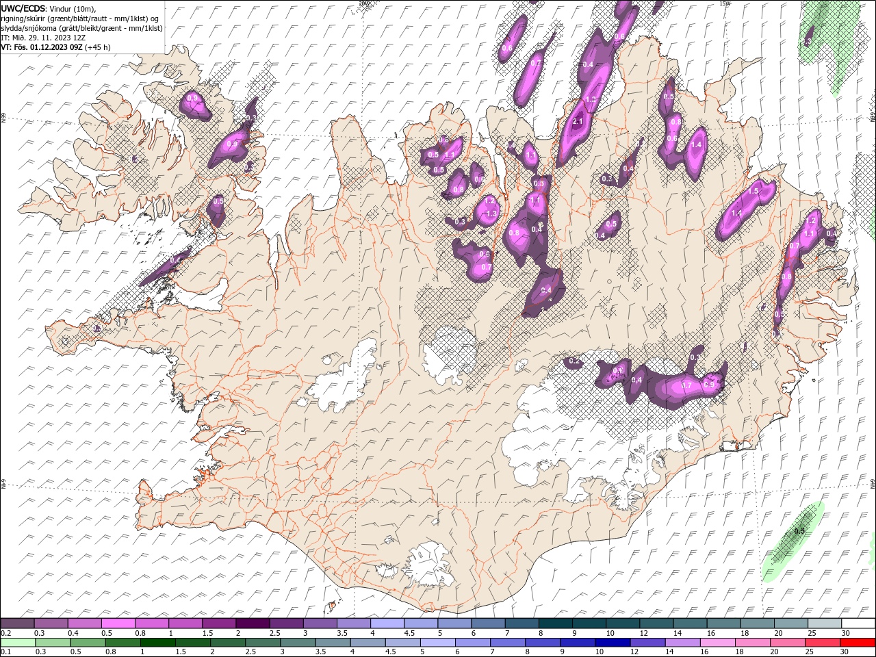Pick the darkest green 1 swatch in rain scale
The width and height of the screenshot is (876, 657).
158,643
